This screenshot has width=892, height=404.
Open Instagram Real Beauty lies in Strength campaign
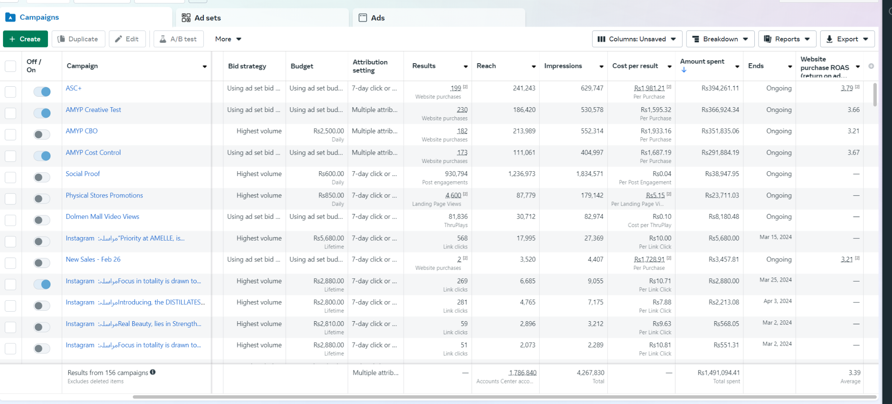coord(133,324)
